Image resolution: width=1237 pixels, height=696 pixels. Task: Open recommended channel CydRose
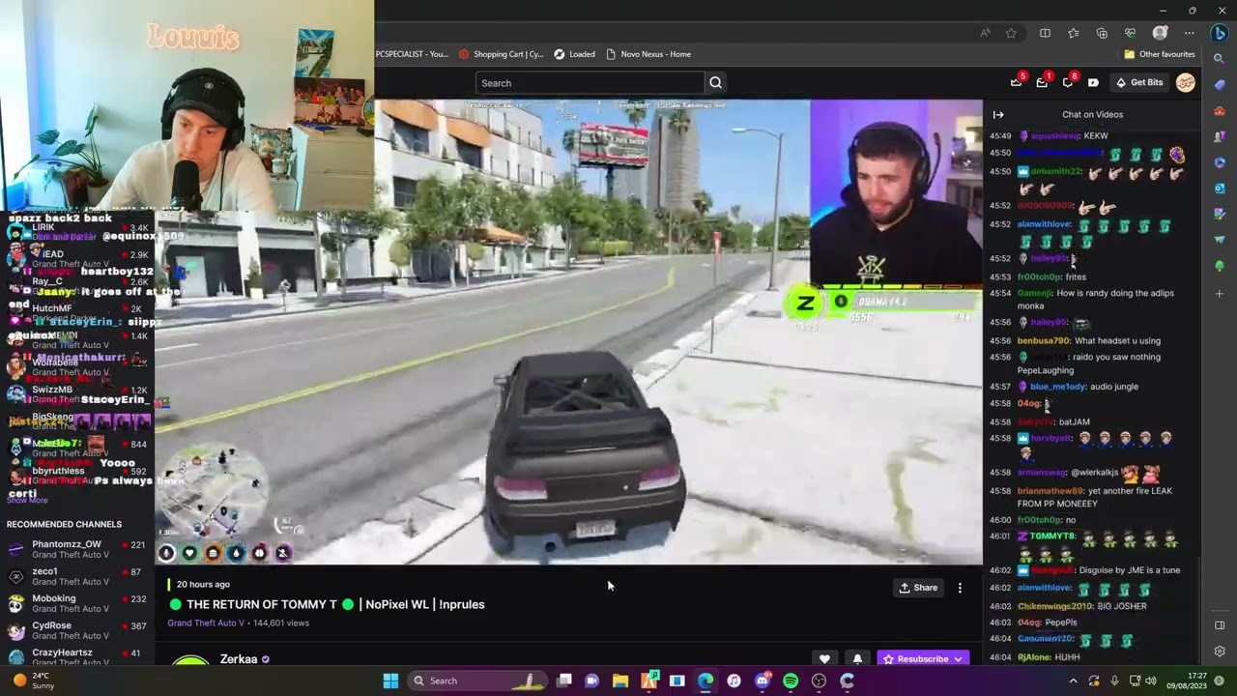coord(75,631)
